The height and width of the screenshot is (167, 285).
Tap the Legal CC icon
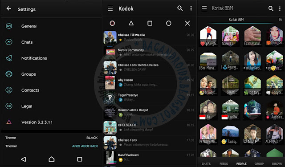(9, 106)
